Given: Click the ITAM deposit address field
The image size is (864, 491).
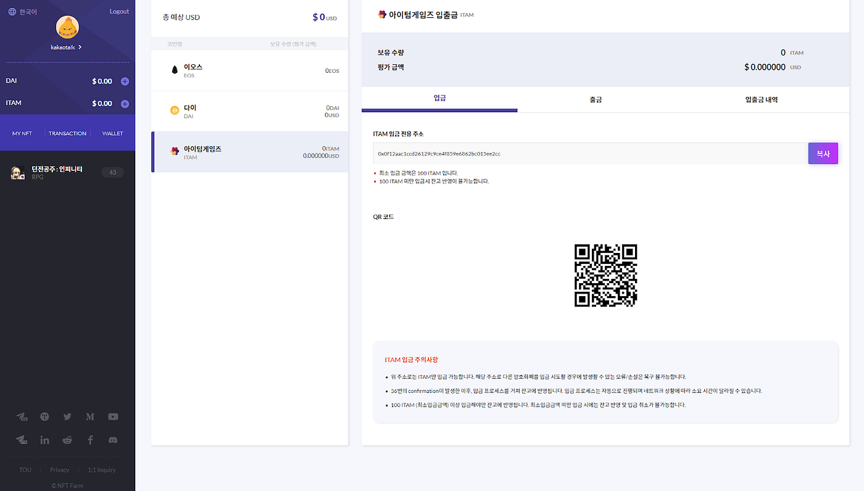Looking at the screenshot, I should pyautogui.click(x=591, y=154).
